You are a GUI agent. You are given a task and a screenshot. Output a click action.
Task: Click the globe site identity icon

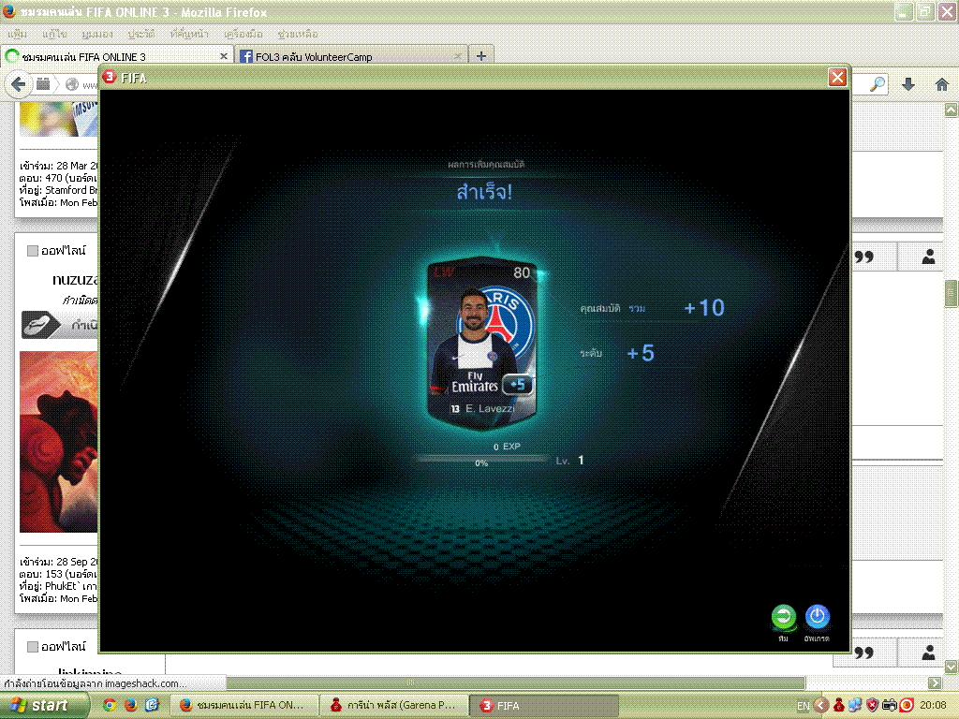pyautogui.click(x=72, y=84)
